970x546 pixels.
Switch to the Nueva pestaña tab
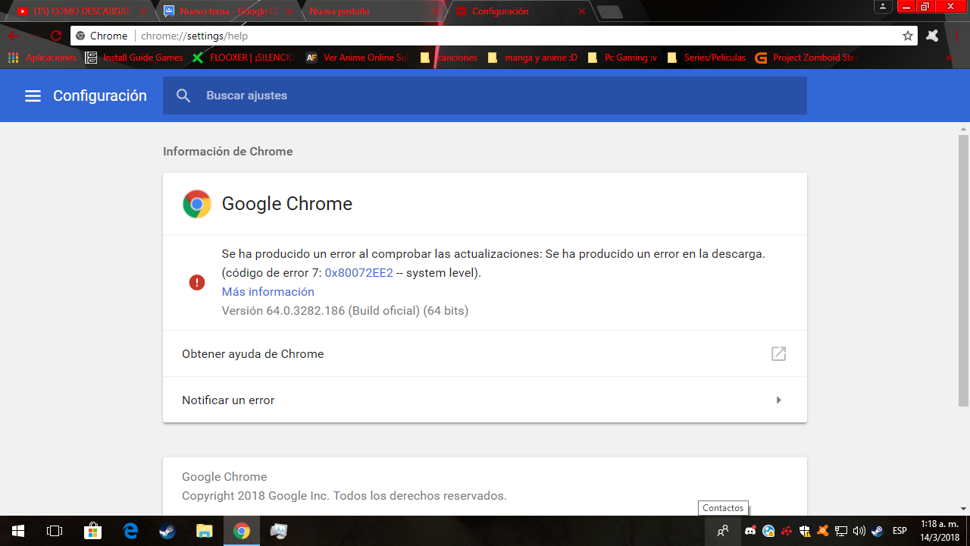tap(371, 11)
